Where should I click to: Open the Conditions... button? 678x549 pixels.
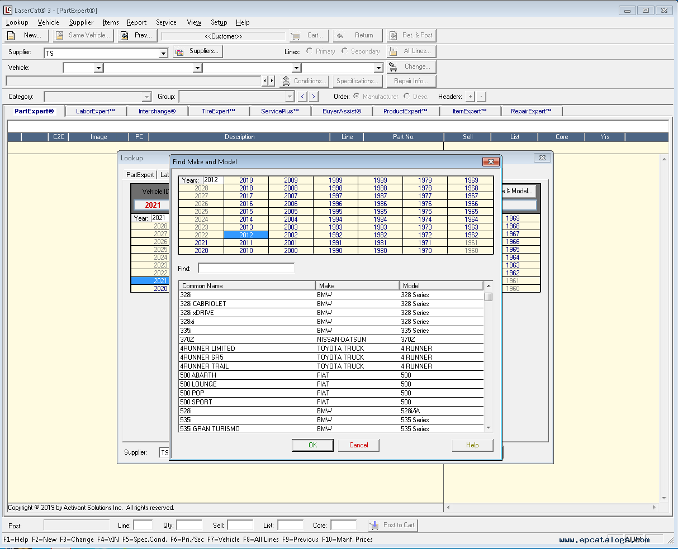pyautogui.click(x=304, y=82)
